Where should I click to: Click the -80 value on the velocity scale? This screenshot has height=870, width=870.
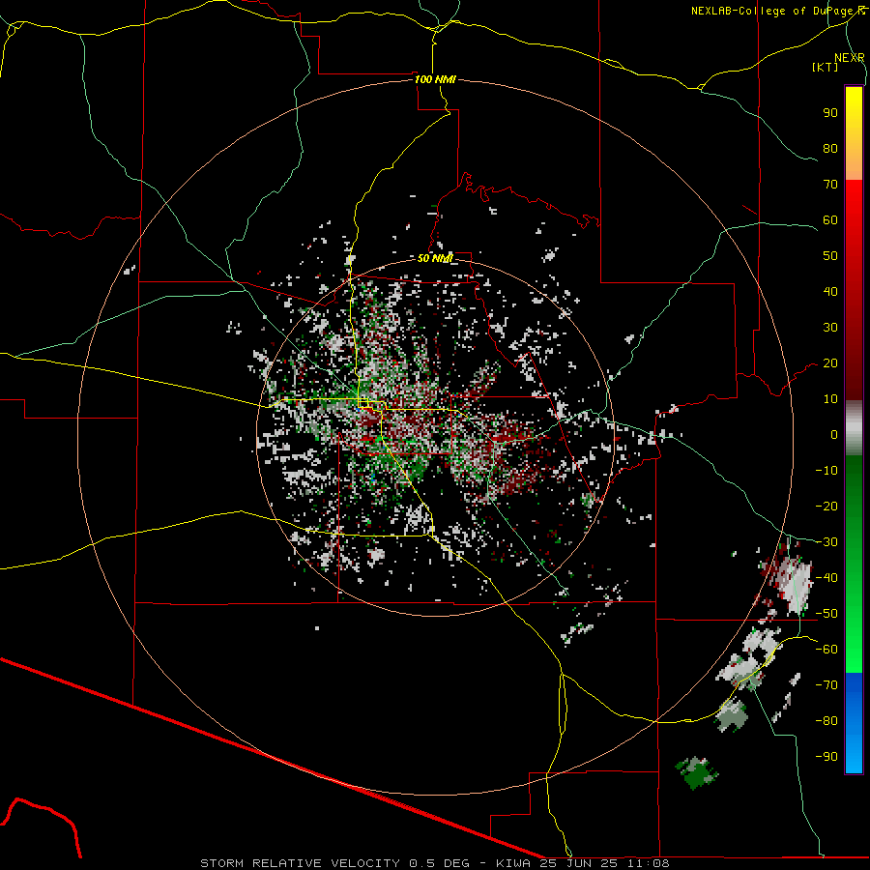point(826,721)
